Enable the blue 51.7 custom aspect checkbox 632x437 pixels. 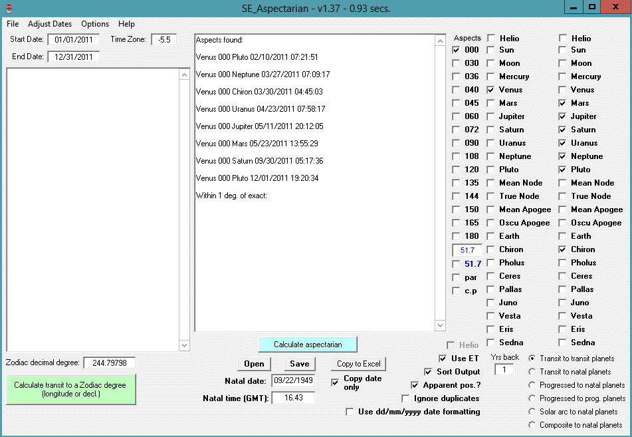tap(456, 264)
